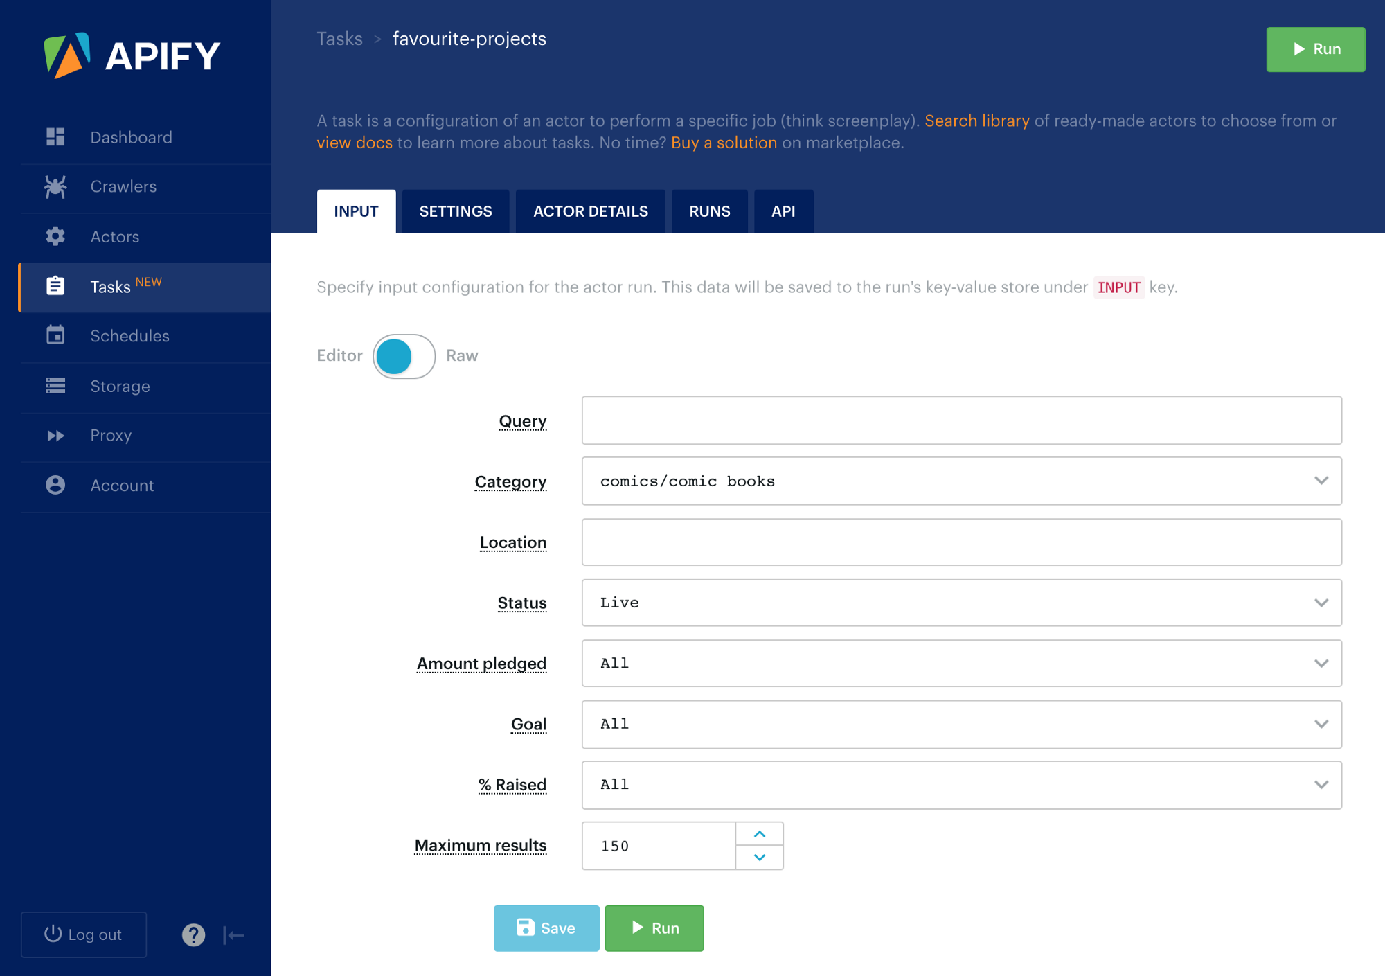The width and height of the screenshot is (1385, 976).
Task: Go to Proxy settings
Action: tap(145, 436)
